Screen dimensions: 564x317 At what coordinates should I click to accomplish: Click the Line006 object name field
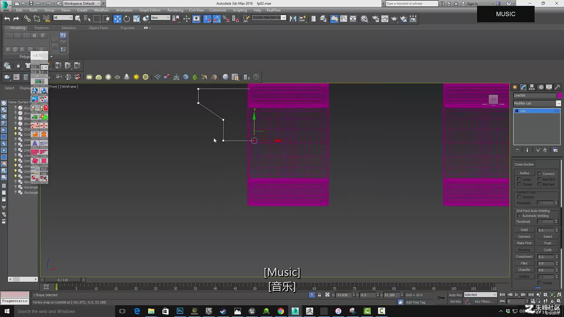tap(535, 95)
